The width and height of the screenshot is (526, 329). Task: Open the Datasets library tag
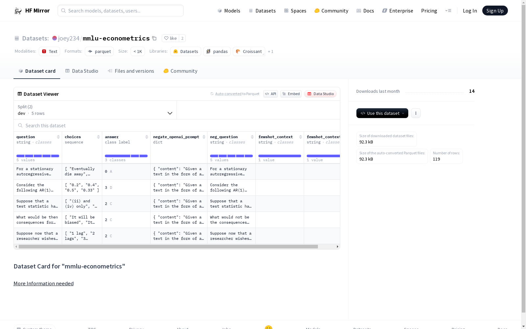click(x=186, y=51)
